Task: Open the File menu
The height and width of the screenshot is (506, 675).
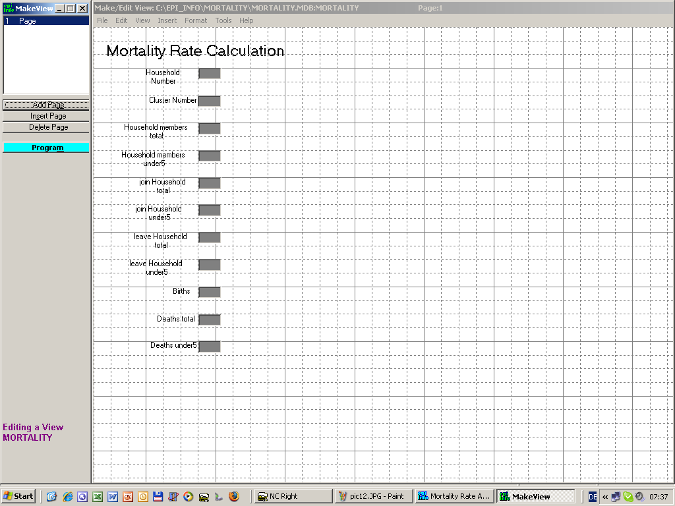Action: [x=102, y=20]
